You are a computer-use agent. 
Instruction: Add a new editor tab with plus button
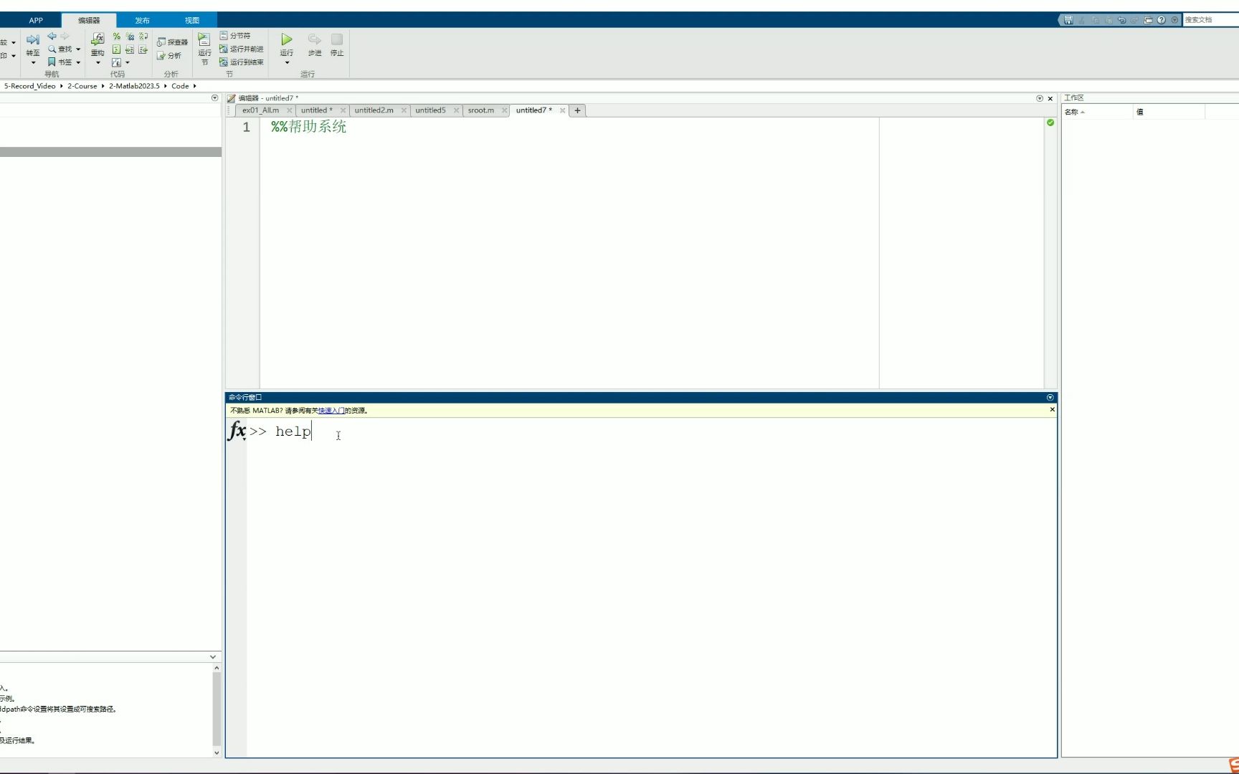coord(577,110)
